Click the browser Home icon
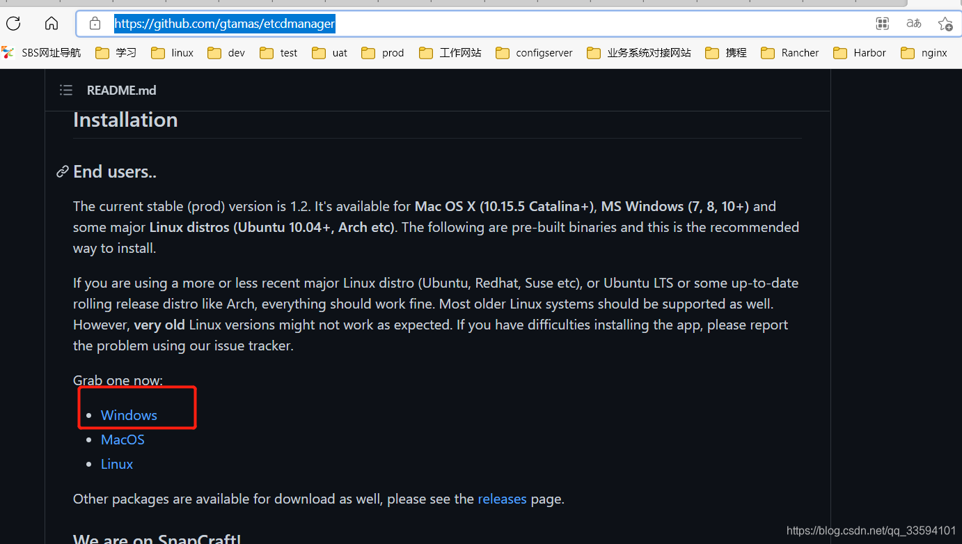Viewport: 962px width, 544px height. 51,23
